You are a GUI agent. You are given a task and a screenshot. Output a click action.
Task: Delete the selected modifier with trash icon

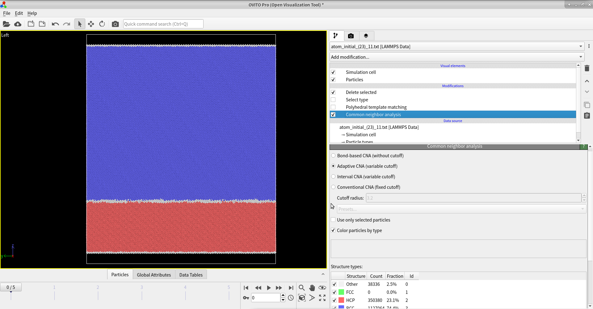coord(587,68)
